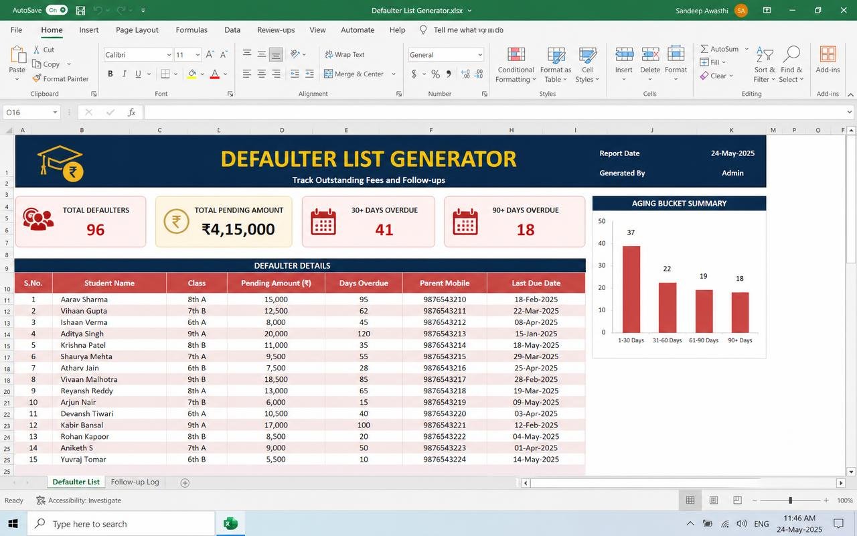Click the Increase Font Size icon
Image resolution: width=857 pixels, height=536 pixels.
click(x=210, y=54)
